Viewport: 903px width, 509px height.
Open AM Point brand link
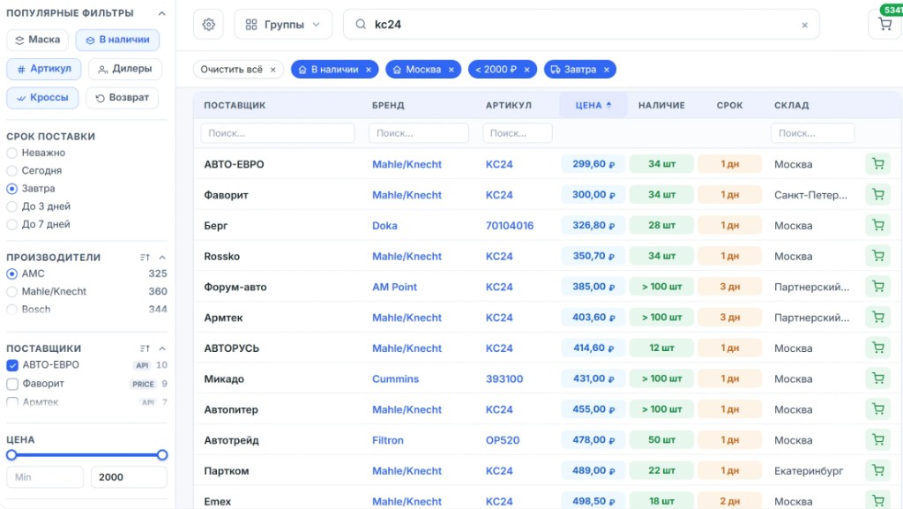click(394, 287)
